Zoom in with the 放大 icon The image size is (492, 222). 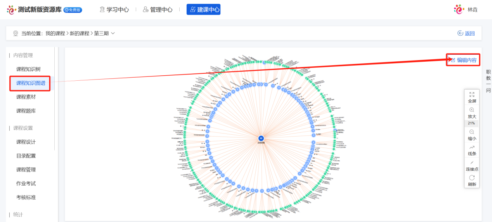pos(472,110)
